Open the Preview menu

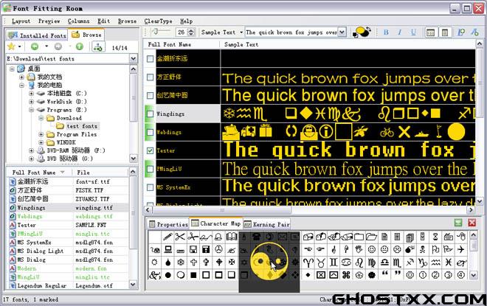pos(49,21)
